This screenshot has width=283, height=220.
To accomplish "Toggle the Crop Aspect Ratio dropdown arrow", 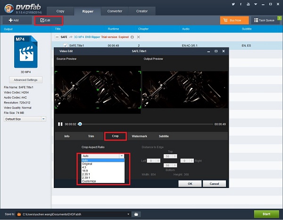I will [x=122, y=156].
